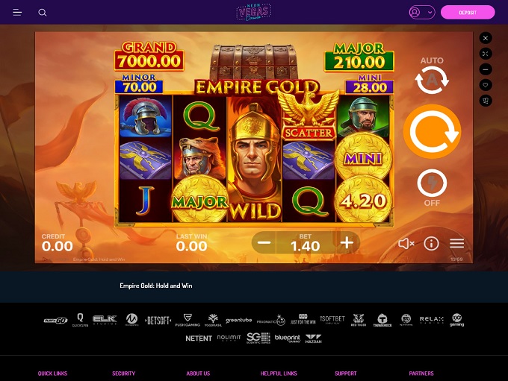Viewport: 508px width, 381px height.
Task: Go home via the Neon Vegas logo
Action: point(254,12)
